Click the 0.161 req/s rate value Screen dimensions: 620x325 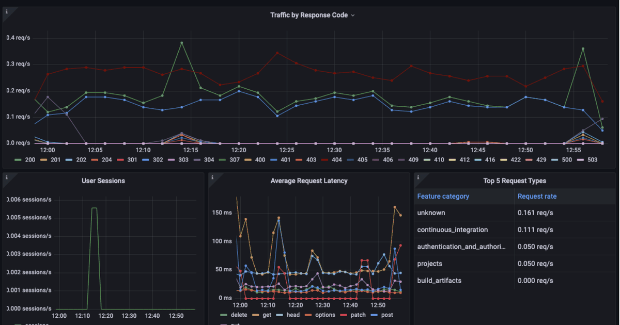pyautogui.click(x=535, y=213)
